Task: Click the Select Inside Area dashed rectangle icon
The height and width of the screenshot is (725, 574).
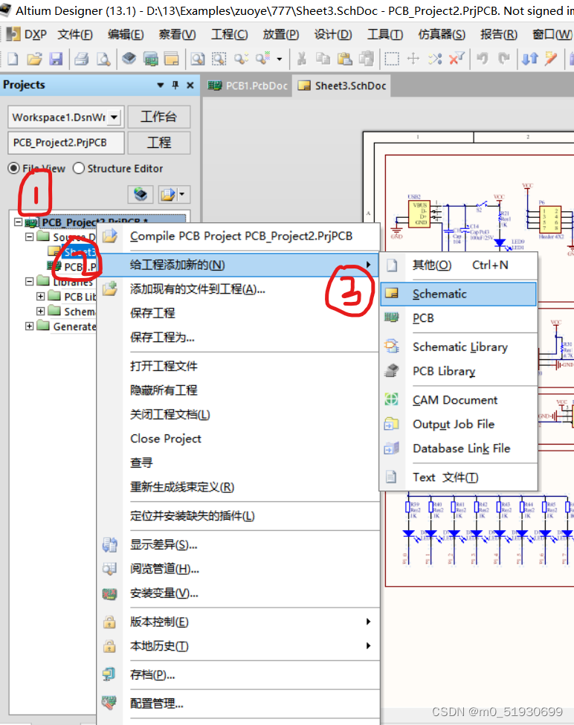Action: click(392, 59)
